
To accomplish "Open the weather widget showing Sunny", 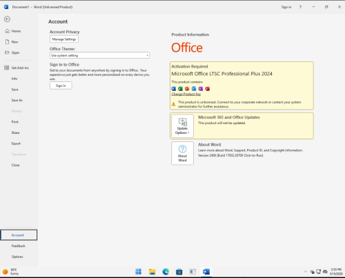I will [11, 272].
